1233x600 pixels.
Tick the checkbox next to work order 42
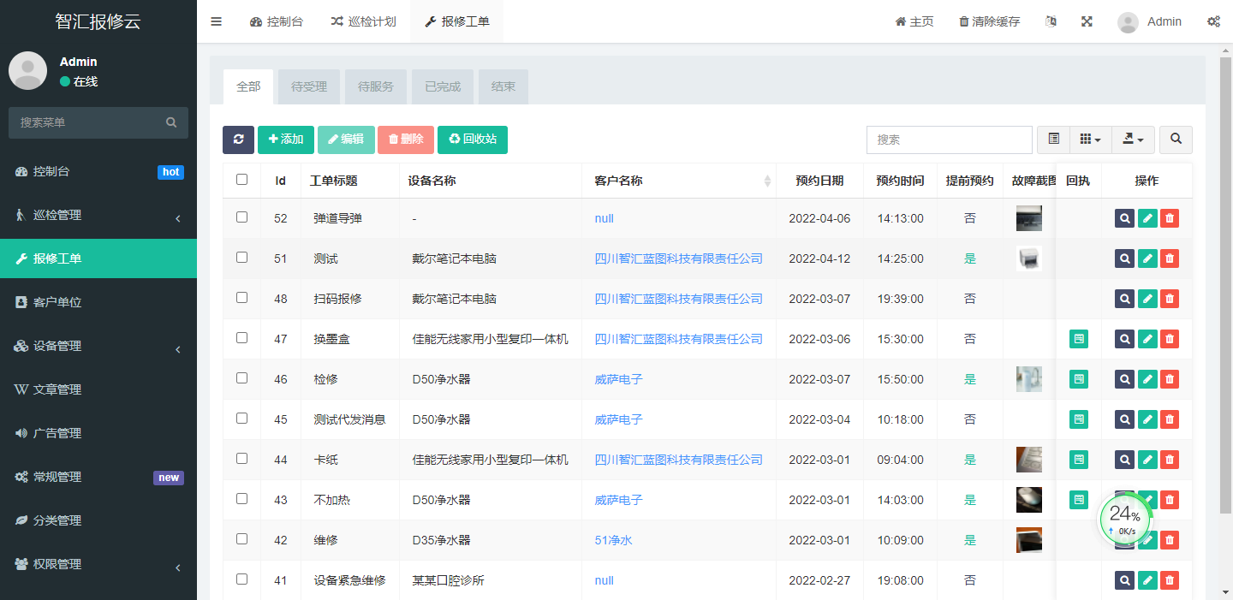(242, 539)
